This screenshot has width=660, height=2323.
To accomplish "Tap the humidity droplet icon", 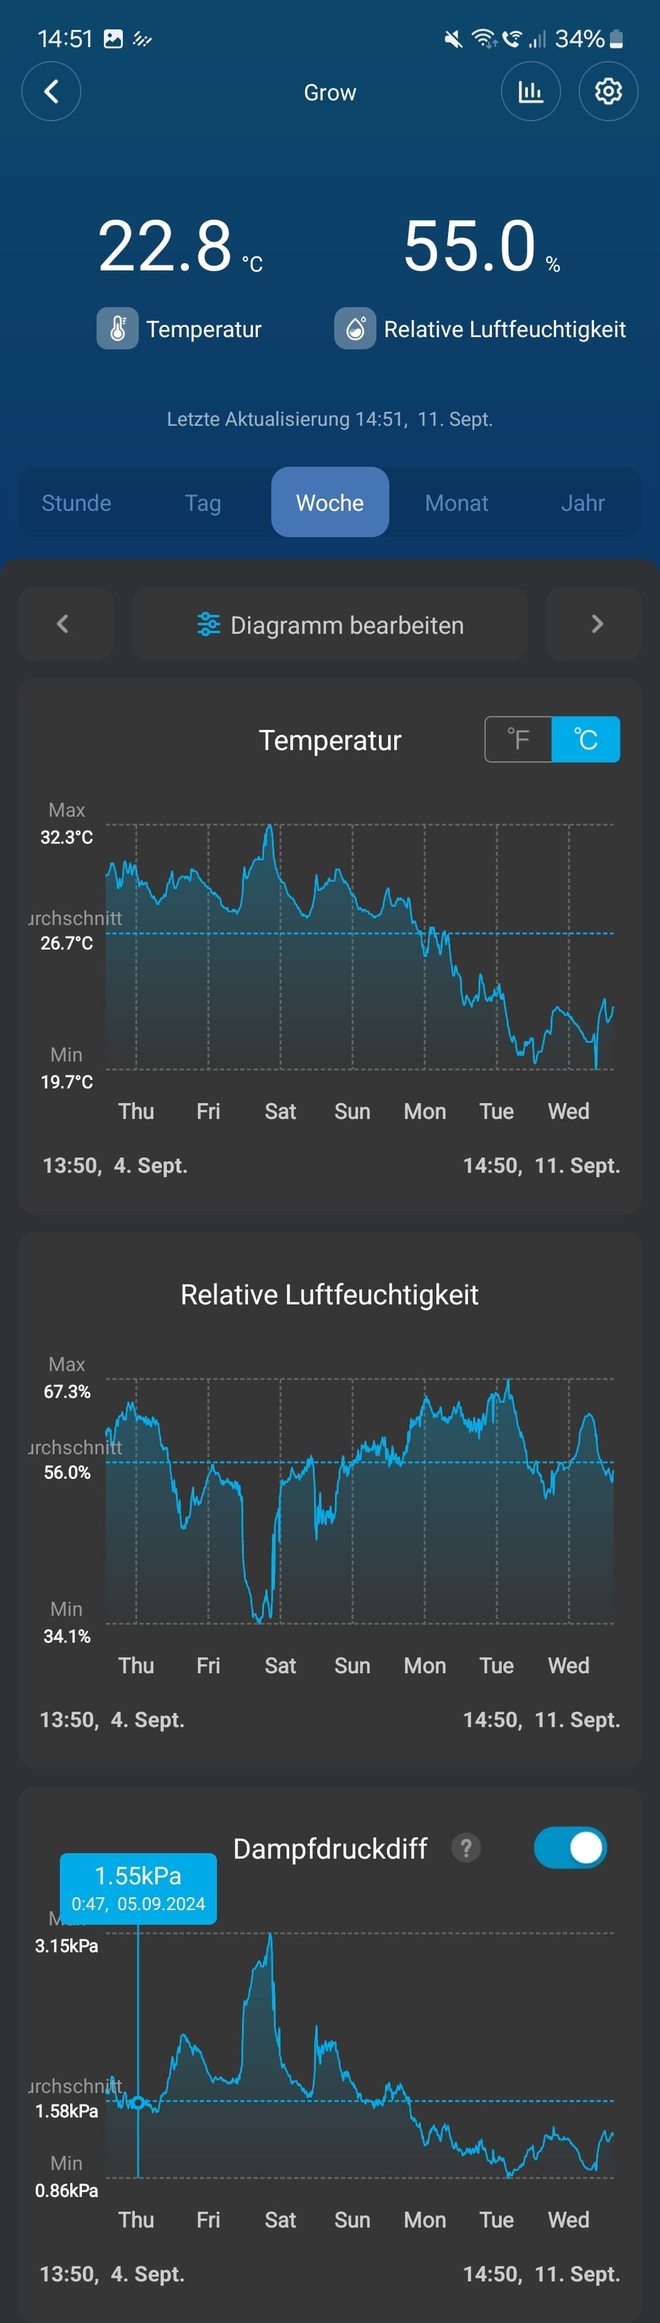I will 355,329.
